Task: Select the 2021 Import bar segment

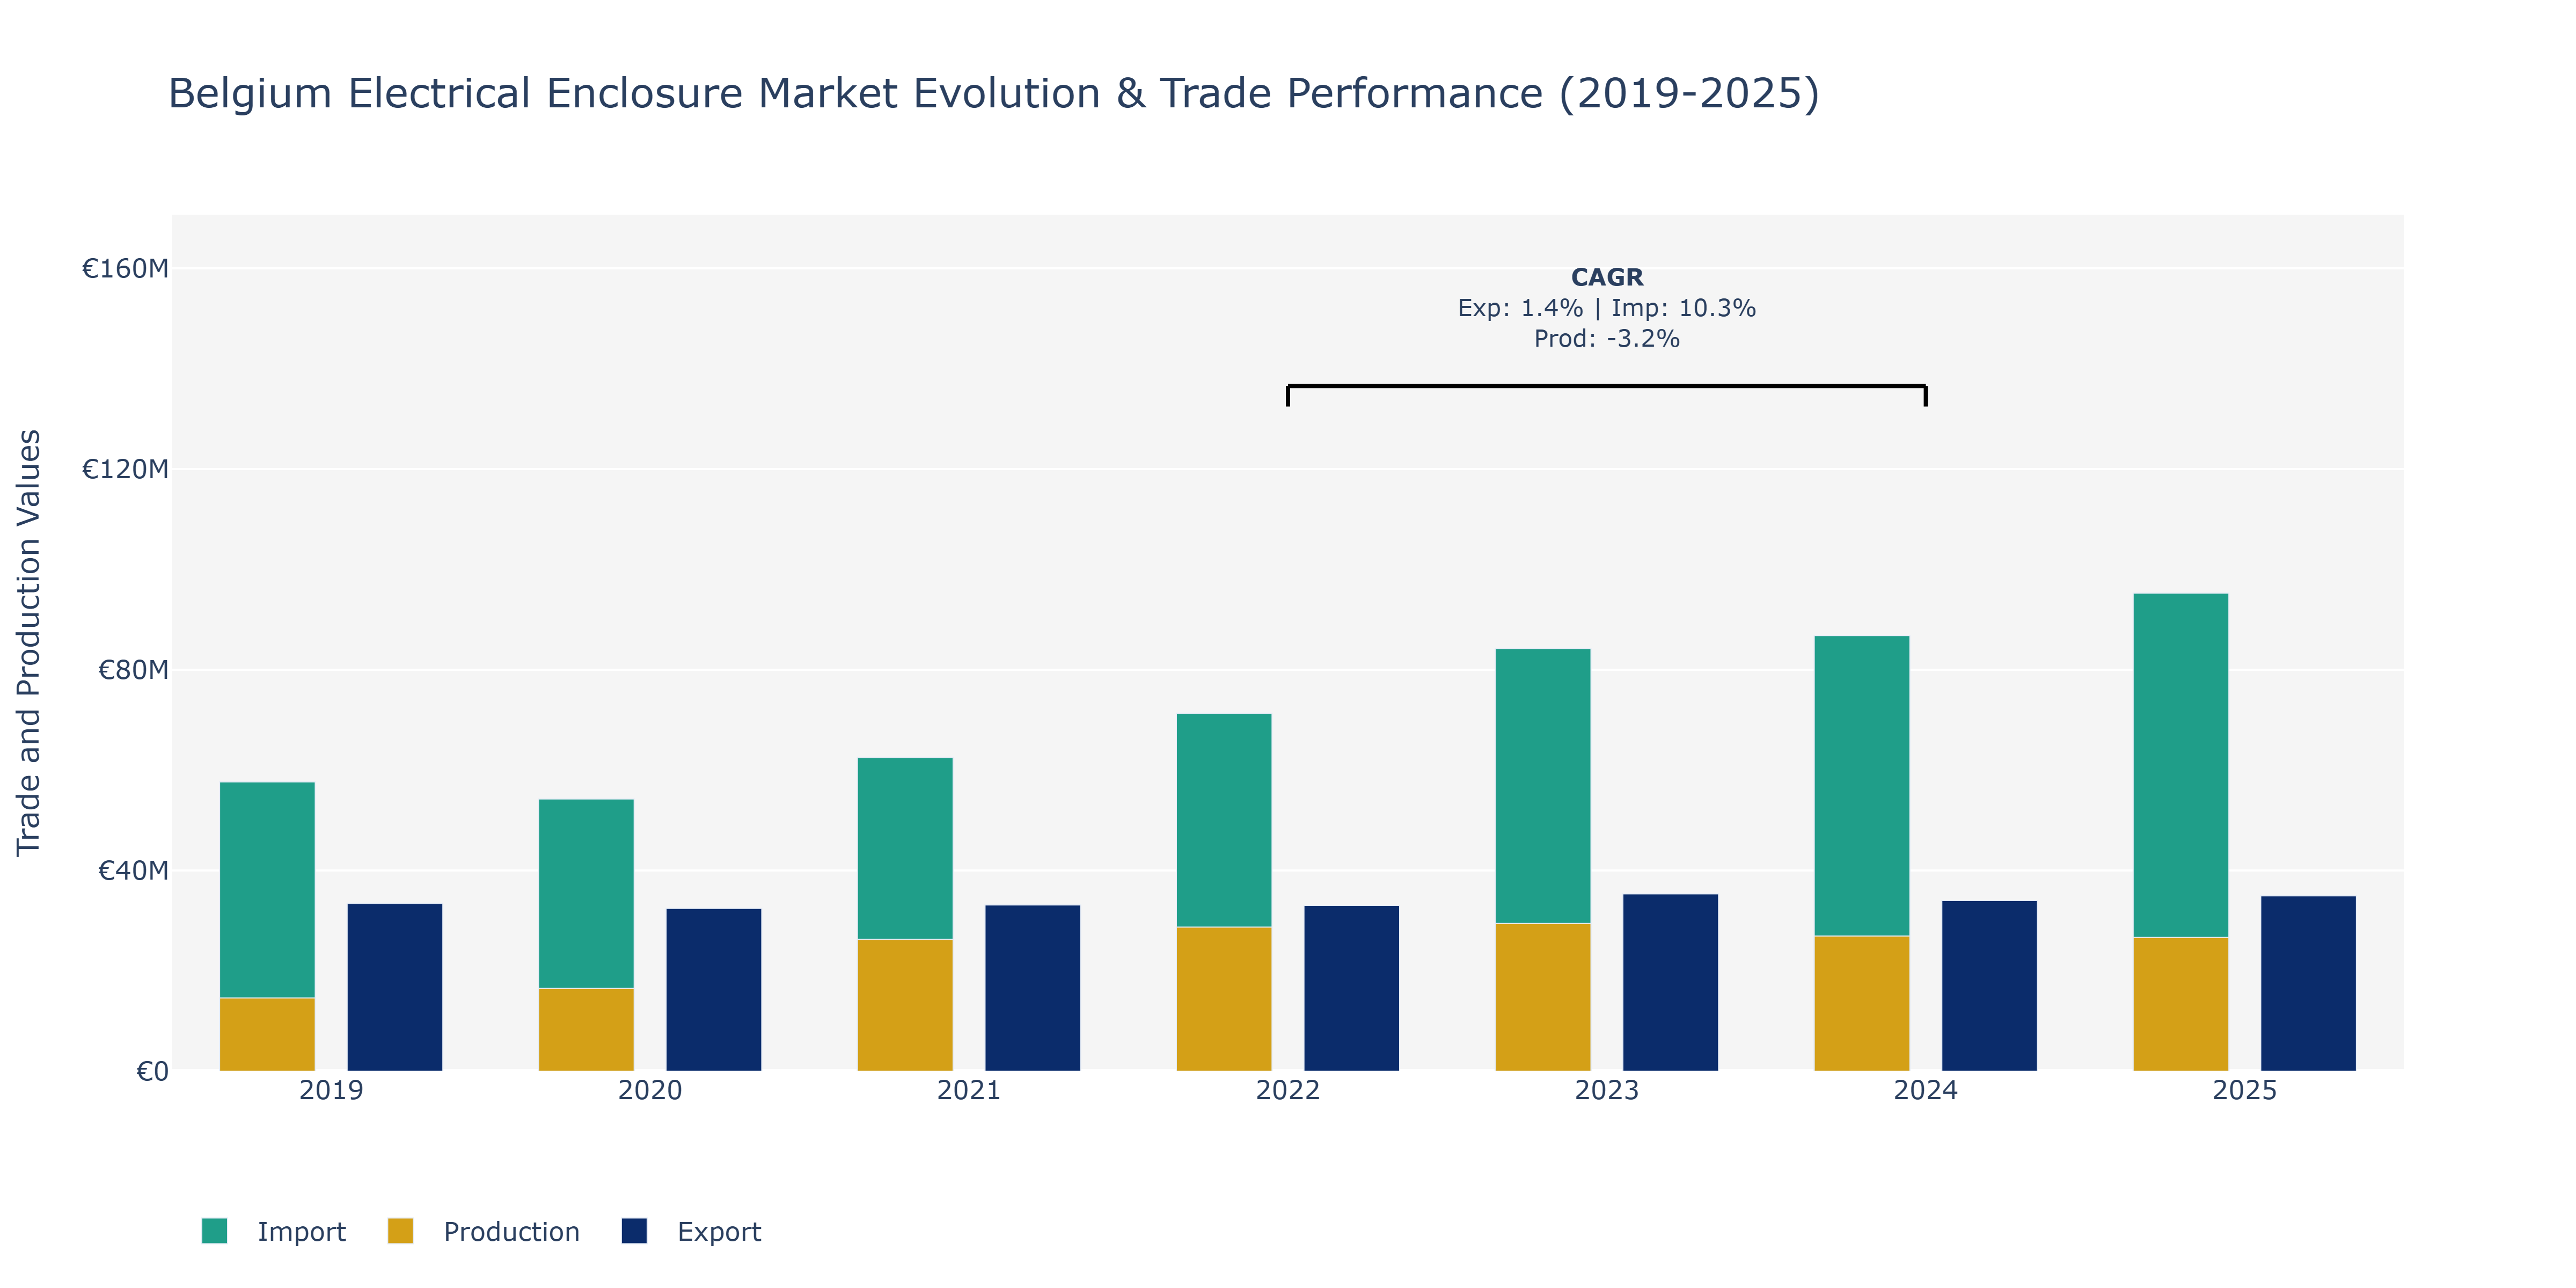Action: tap(905, 849)
